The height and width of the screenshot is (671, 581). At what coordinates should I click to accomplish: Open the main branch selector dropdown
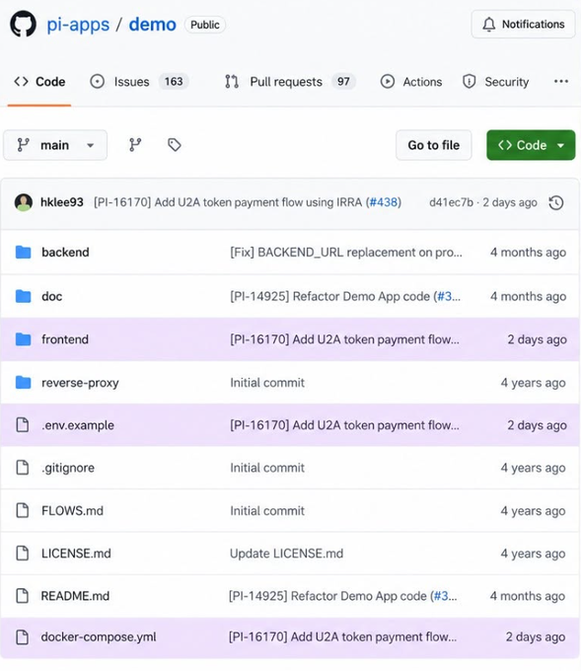coord(55,145)
